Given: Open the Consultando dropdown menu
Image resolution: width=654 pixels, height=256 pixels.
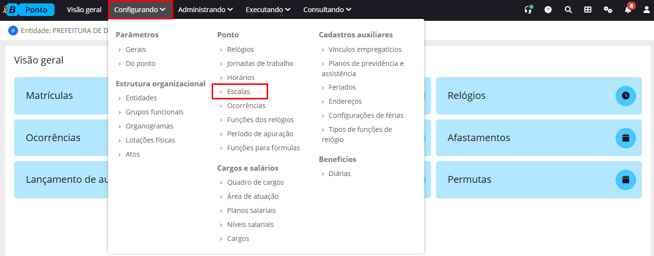Looking at the screenshot, I should click(x=327, y=10).
